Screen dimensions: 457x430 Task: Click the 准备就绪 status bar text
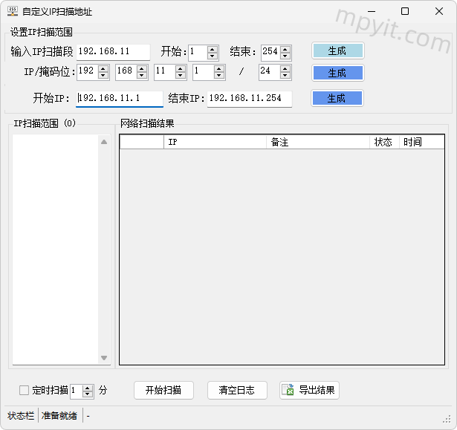pos(59,416)
